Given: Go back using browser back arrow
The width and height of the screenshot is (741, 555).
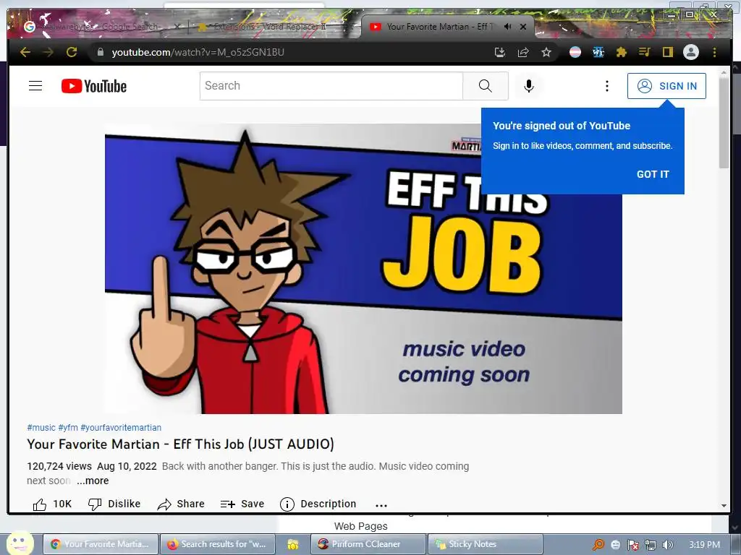Looking at the screenshot, I should click(x=25, y=52).
